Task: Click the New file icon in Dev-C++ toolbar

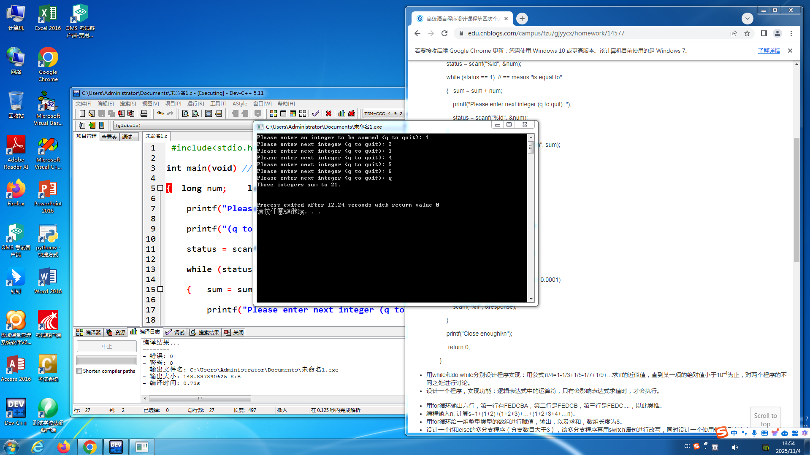Action: coord(82,113)
